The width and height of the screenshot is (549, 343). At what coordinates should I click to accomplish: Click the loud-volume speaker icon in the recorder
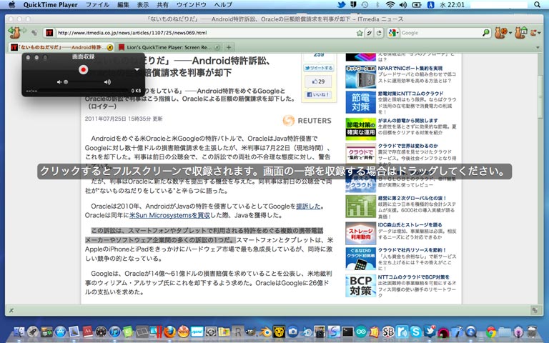tap(107, 82)
